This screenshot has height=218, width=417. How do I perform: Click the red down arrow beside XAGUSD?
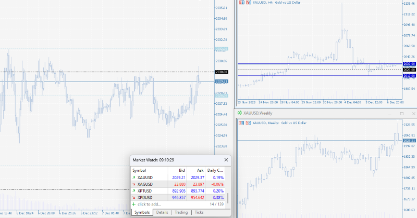click(x=134, y=184)
